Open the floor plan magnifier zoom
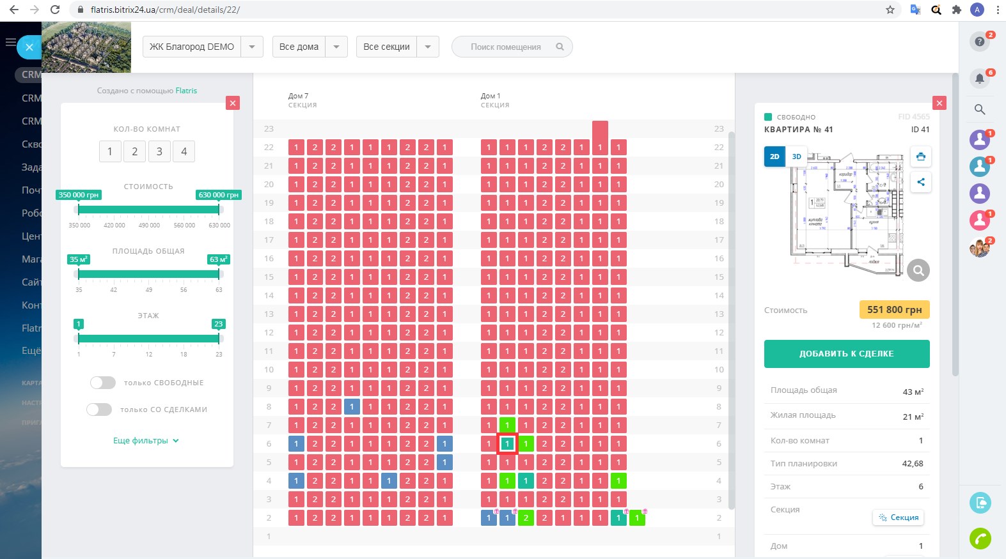This screenshot has height=559, width=1006. 918,270
